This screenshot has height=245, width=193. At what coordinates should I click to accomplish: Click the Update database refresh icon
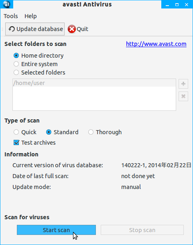[x=12, y=29]
